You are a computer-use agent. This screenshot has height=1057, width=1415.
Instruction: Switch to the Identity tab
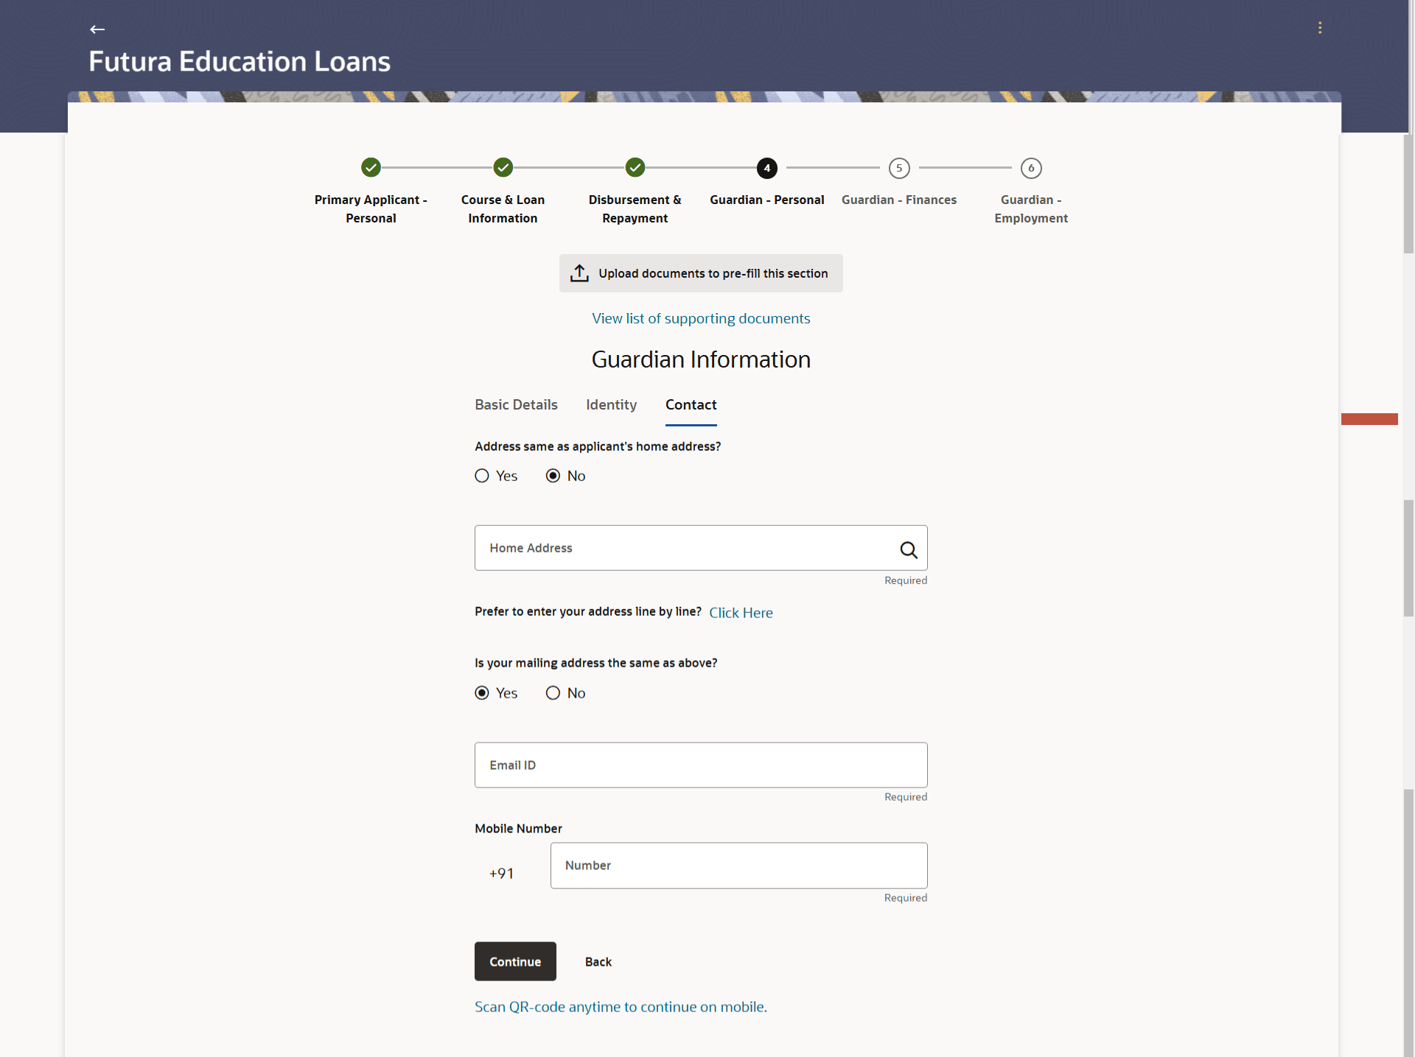coord(611,404)
